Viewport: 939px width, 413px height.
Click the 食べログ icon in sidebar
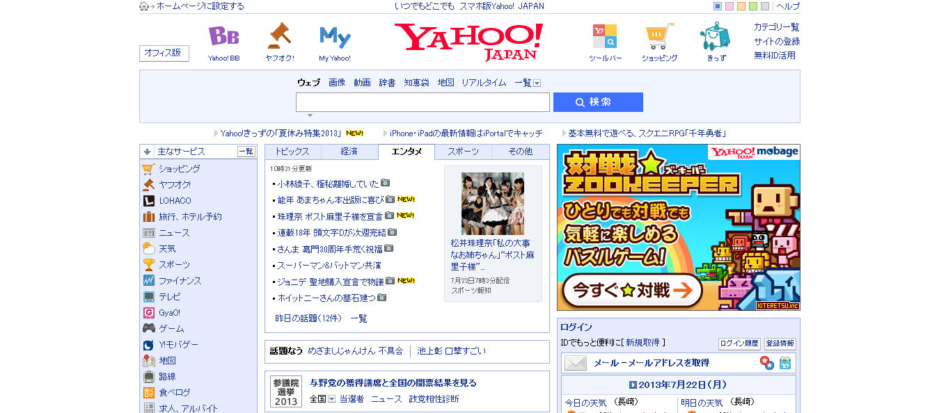tap(148, 393)
